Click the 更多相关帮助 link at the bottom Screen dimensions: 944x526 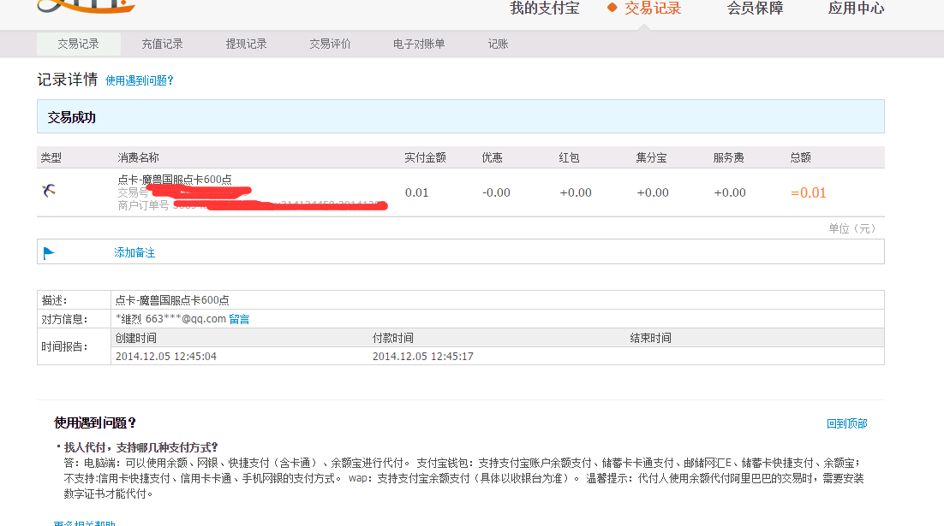84,523
